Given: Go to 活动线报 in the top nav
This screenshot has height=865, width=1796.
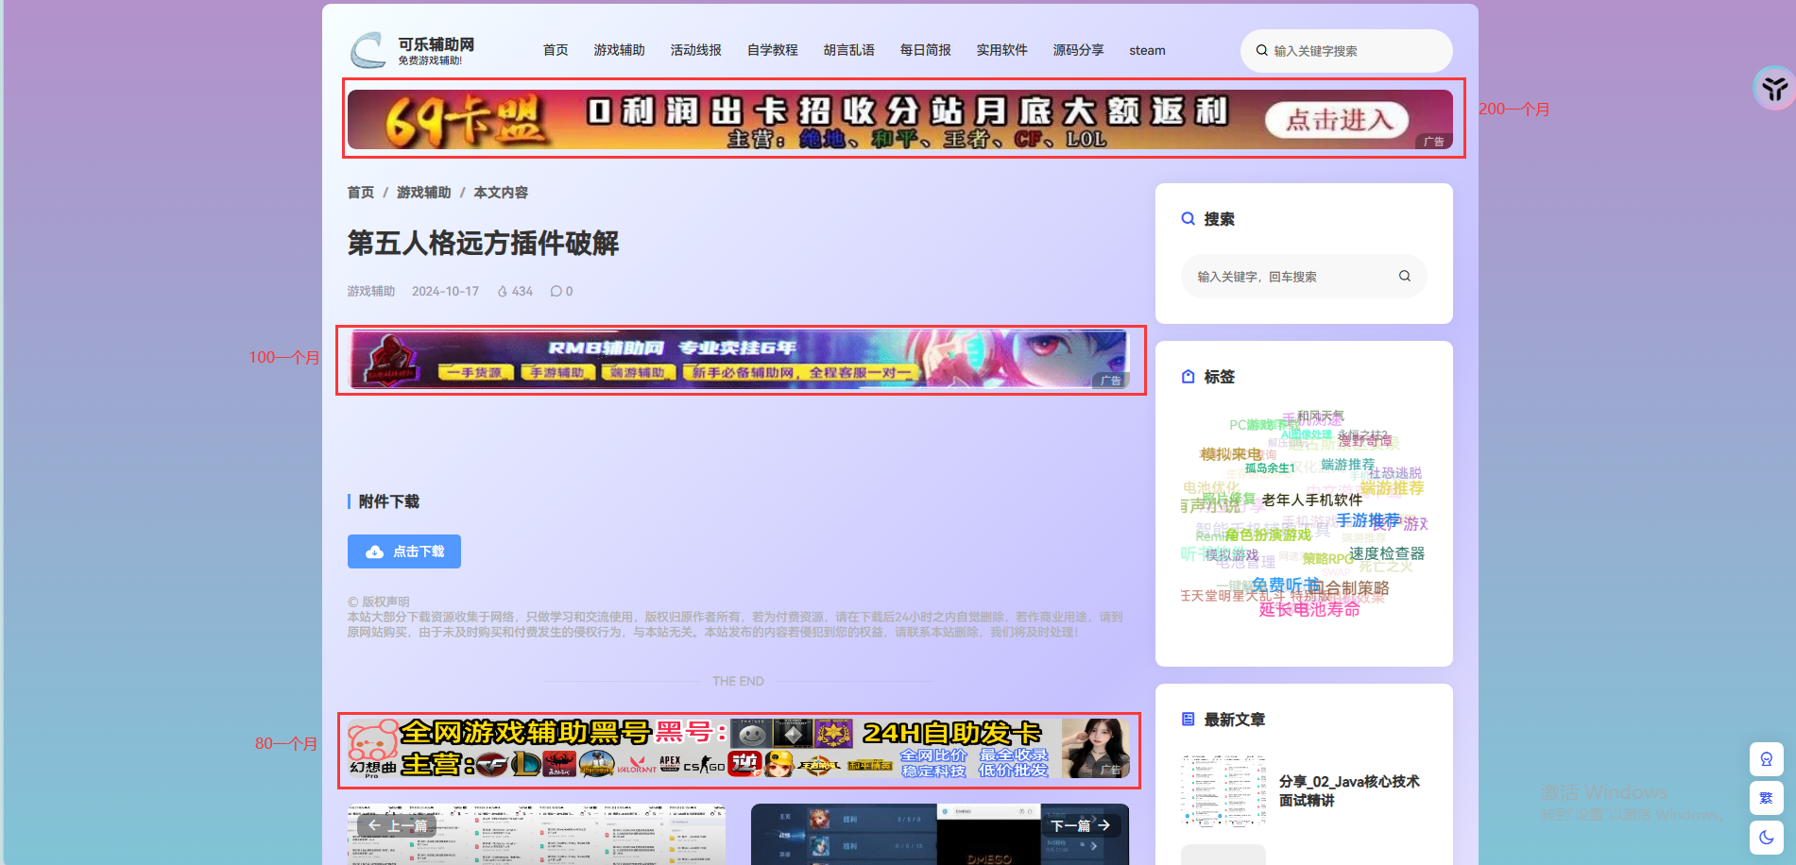Looking at the screenshot, I should (695, 50).
